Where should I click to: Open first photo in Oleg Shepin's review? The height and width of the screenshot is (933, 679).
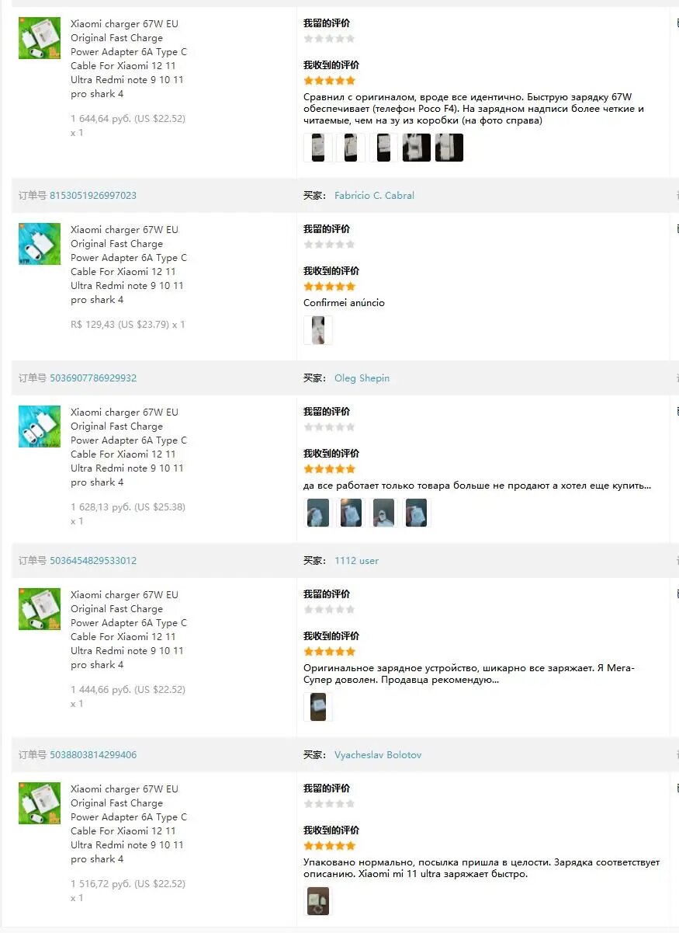(318, 513)
